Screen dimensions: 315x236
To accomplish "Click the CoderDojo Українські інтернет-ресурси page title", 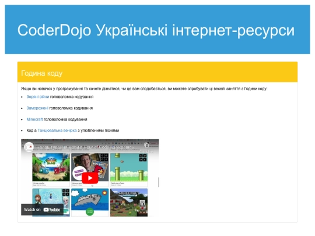I will tap(156, 30).
